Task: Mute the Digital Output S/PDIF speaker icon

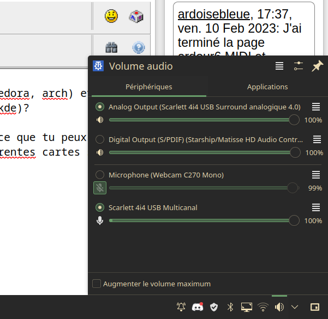Action: (100, 152)
